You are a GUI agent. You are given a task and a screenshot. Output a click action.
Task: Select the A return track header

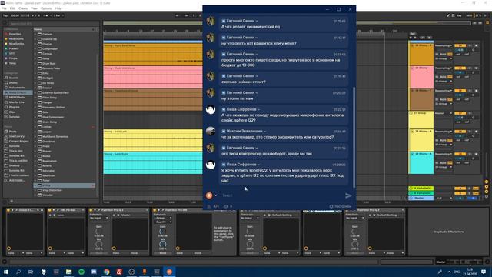(x=421, y=188)
